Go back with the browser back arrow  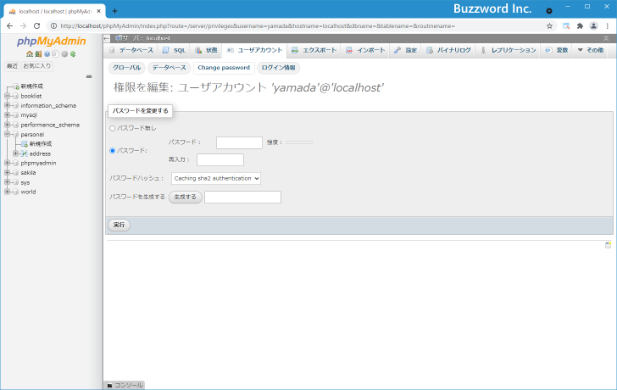tap(10, 26)
